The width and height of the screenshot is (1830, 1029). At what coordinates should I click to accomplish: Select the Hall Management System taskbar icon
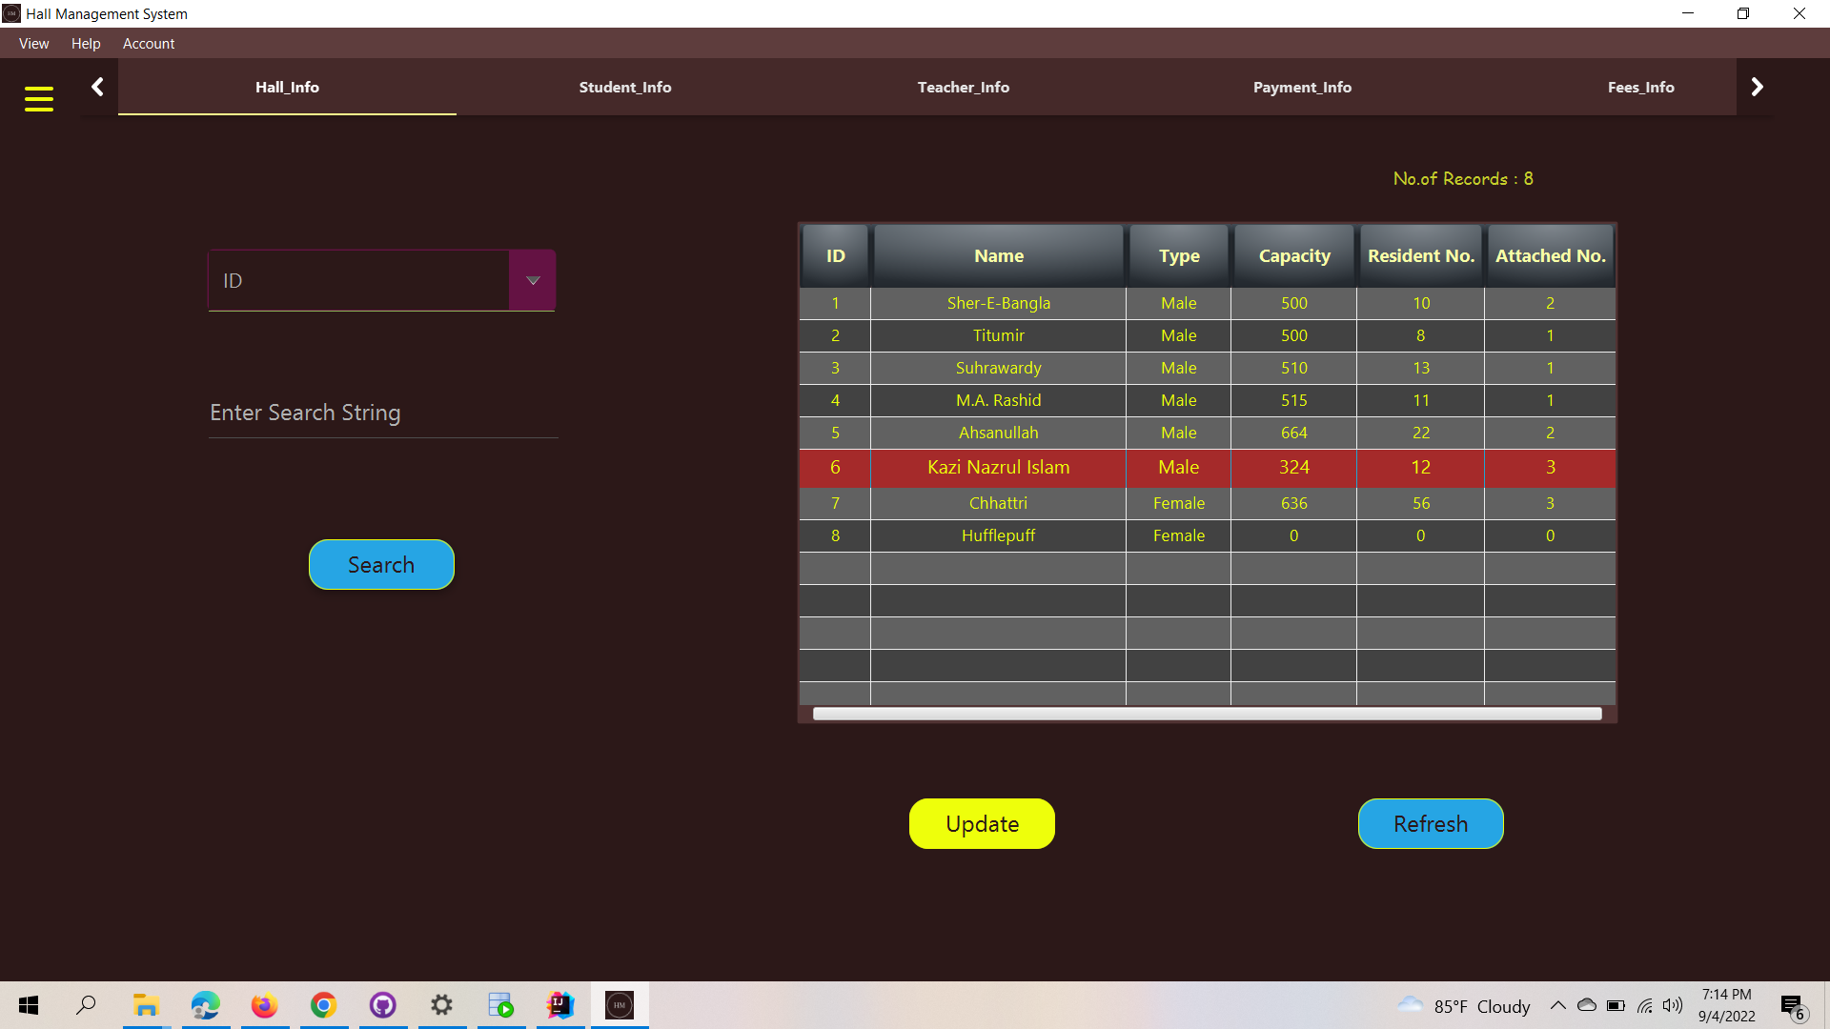click(x=619, y=1005)
